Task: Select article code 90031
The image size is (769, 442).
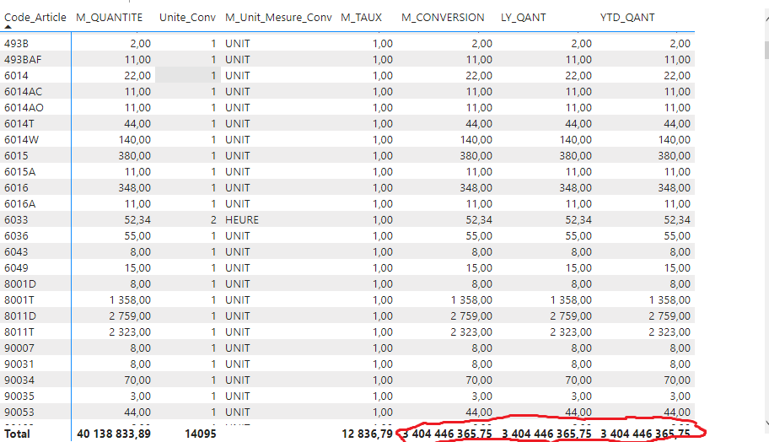Action: (x=19, y=364)
